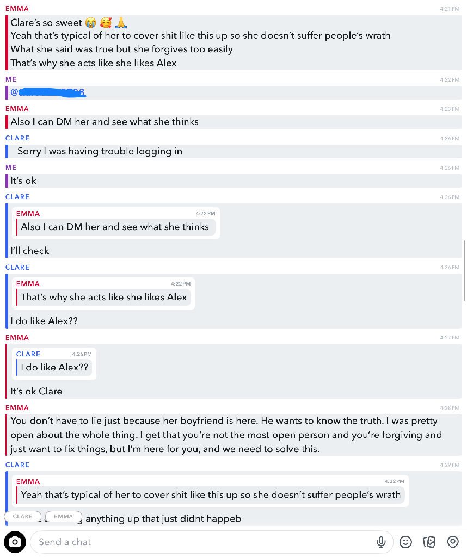This screenshot has height=557, width=467.
Task: Click the smiling hearts emoji
Action: [106, 23]
